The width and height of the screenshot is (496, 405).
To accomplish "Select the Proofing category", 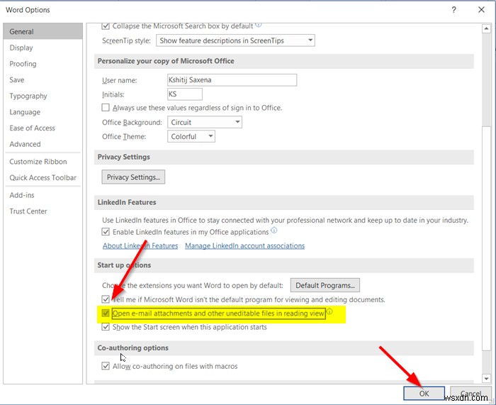I will pos(23,64).
